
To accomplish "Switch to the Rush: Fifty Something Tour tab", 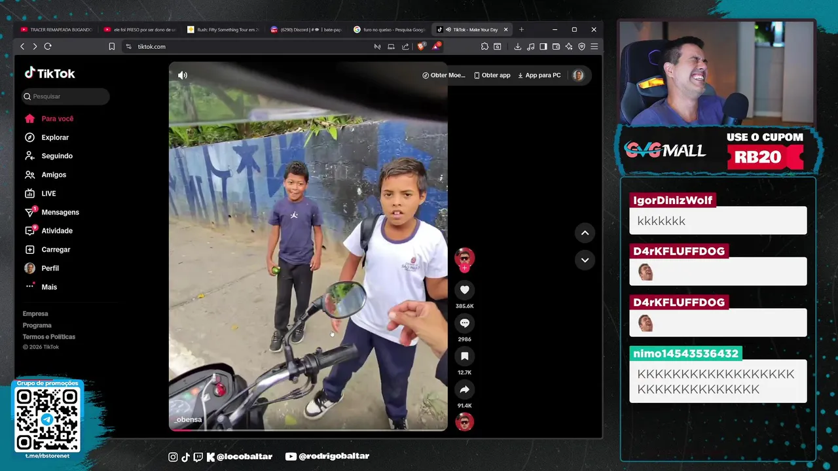I will tap(223, 29).
